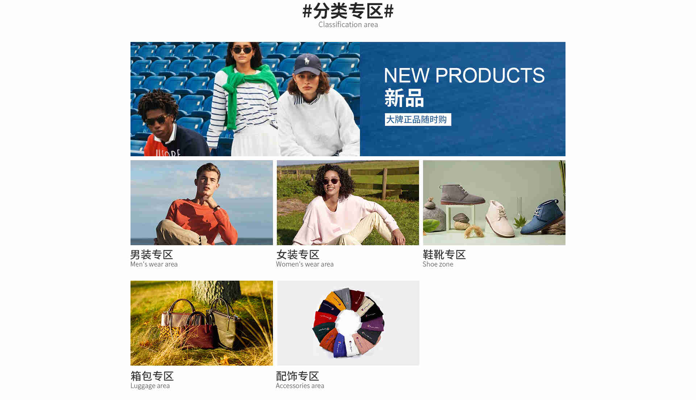Select the 配饰专区 title link
This screenshot has height=400, width=696.
click(298, 376)
